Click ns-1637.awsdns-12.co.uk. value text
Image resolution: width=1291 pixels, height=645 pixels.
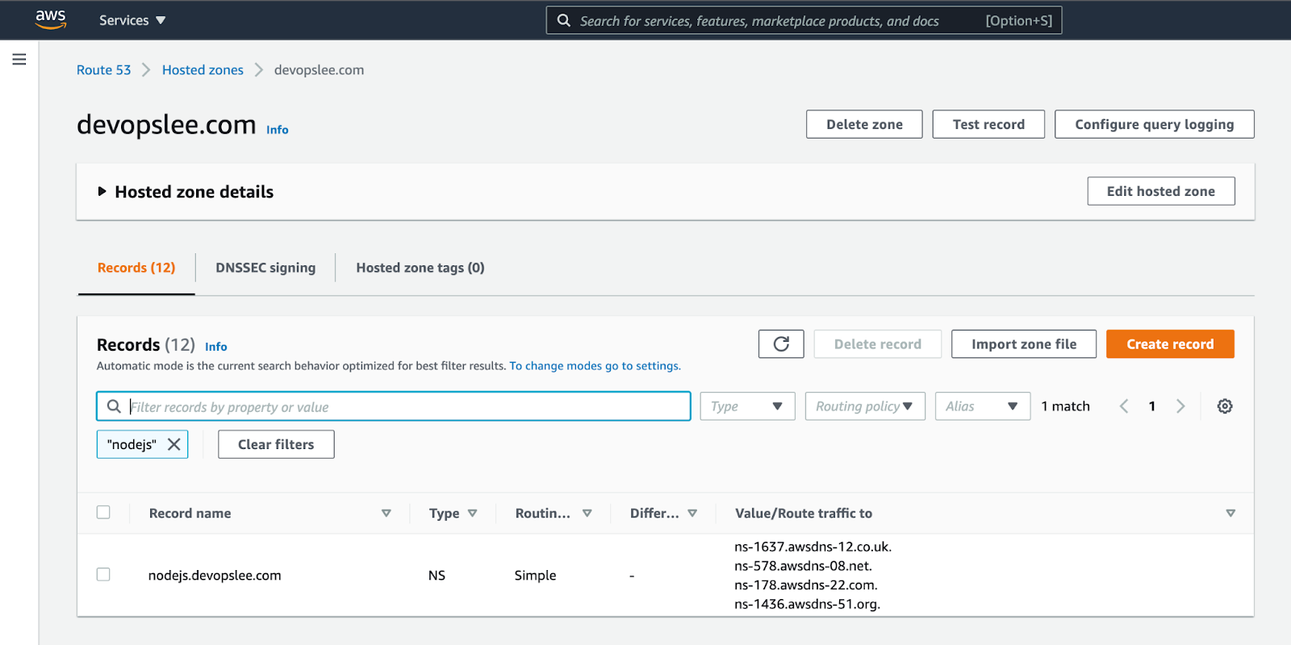click(813, 547)
